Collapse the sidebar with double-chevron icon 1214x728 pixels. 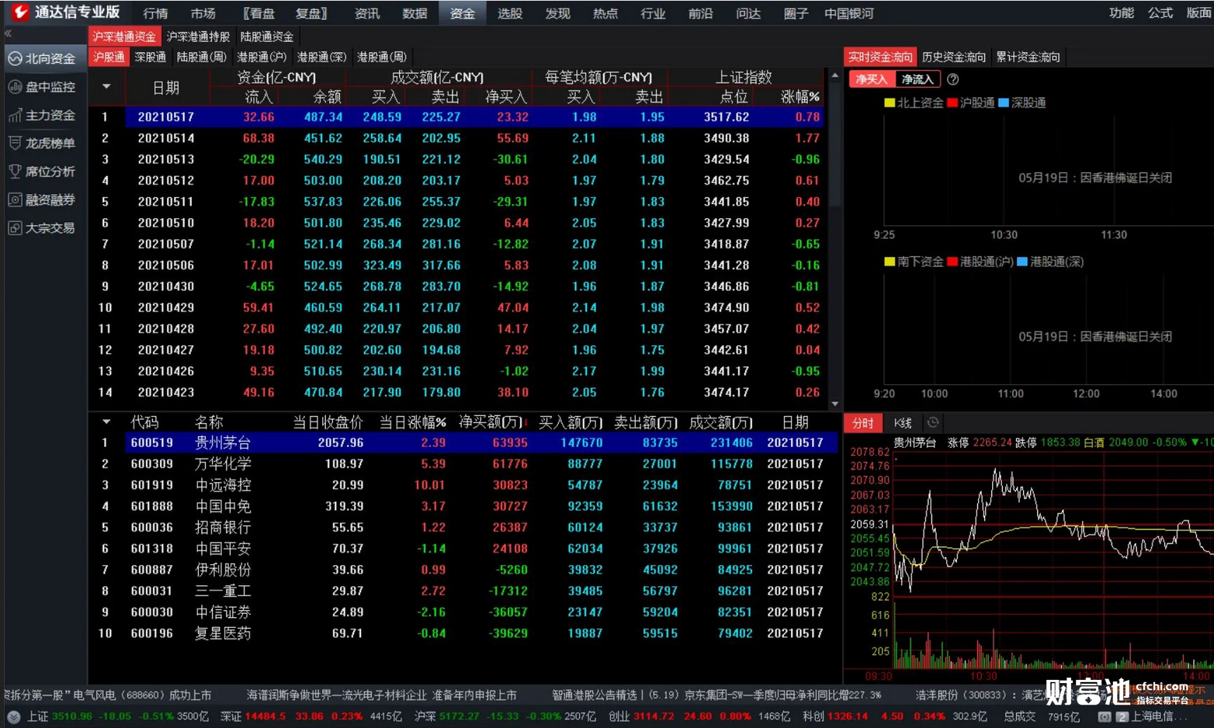click(x=9, y=33)
